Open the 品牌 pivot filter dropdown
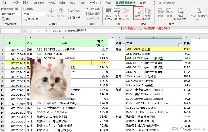 (x=124, y=45)
